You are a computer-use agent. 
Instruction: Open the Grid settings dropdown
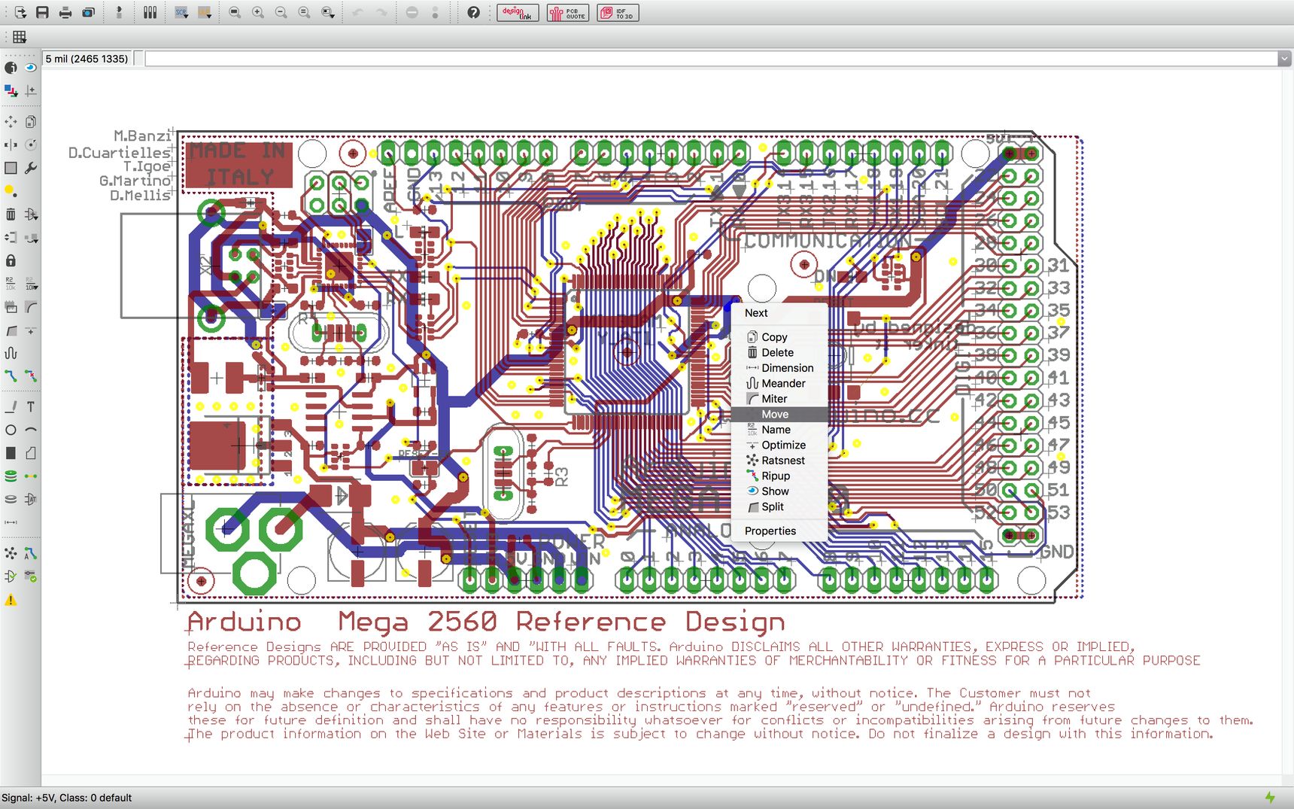[20, 36]
